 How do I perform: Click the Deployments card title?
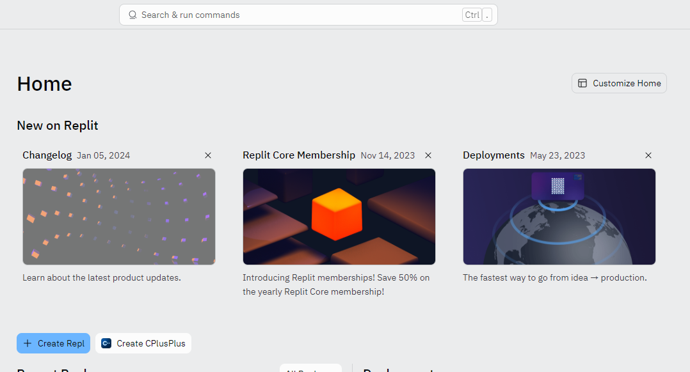(x=493, y=155)
